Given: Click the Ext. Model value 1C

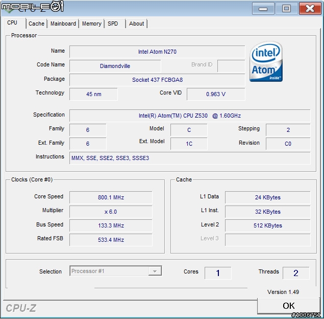Looking at the screenshot, I should [x=189, y=144].
